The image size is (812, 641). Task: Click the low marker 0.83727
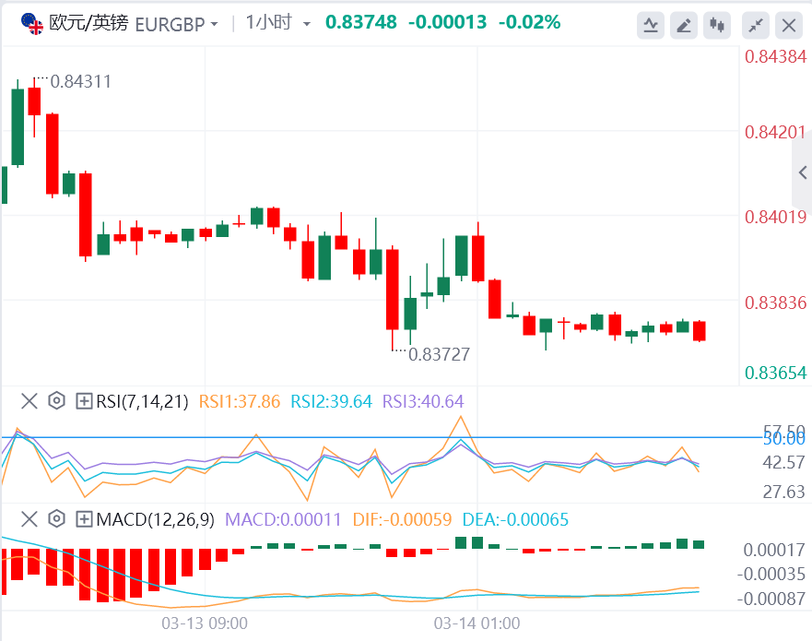pyautogui.click(x=439, y=354)
